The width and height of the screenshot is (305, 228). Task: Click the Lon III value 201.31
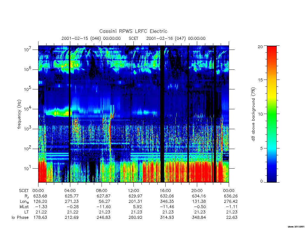tap(135, 202)
